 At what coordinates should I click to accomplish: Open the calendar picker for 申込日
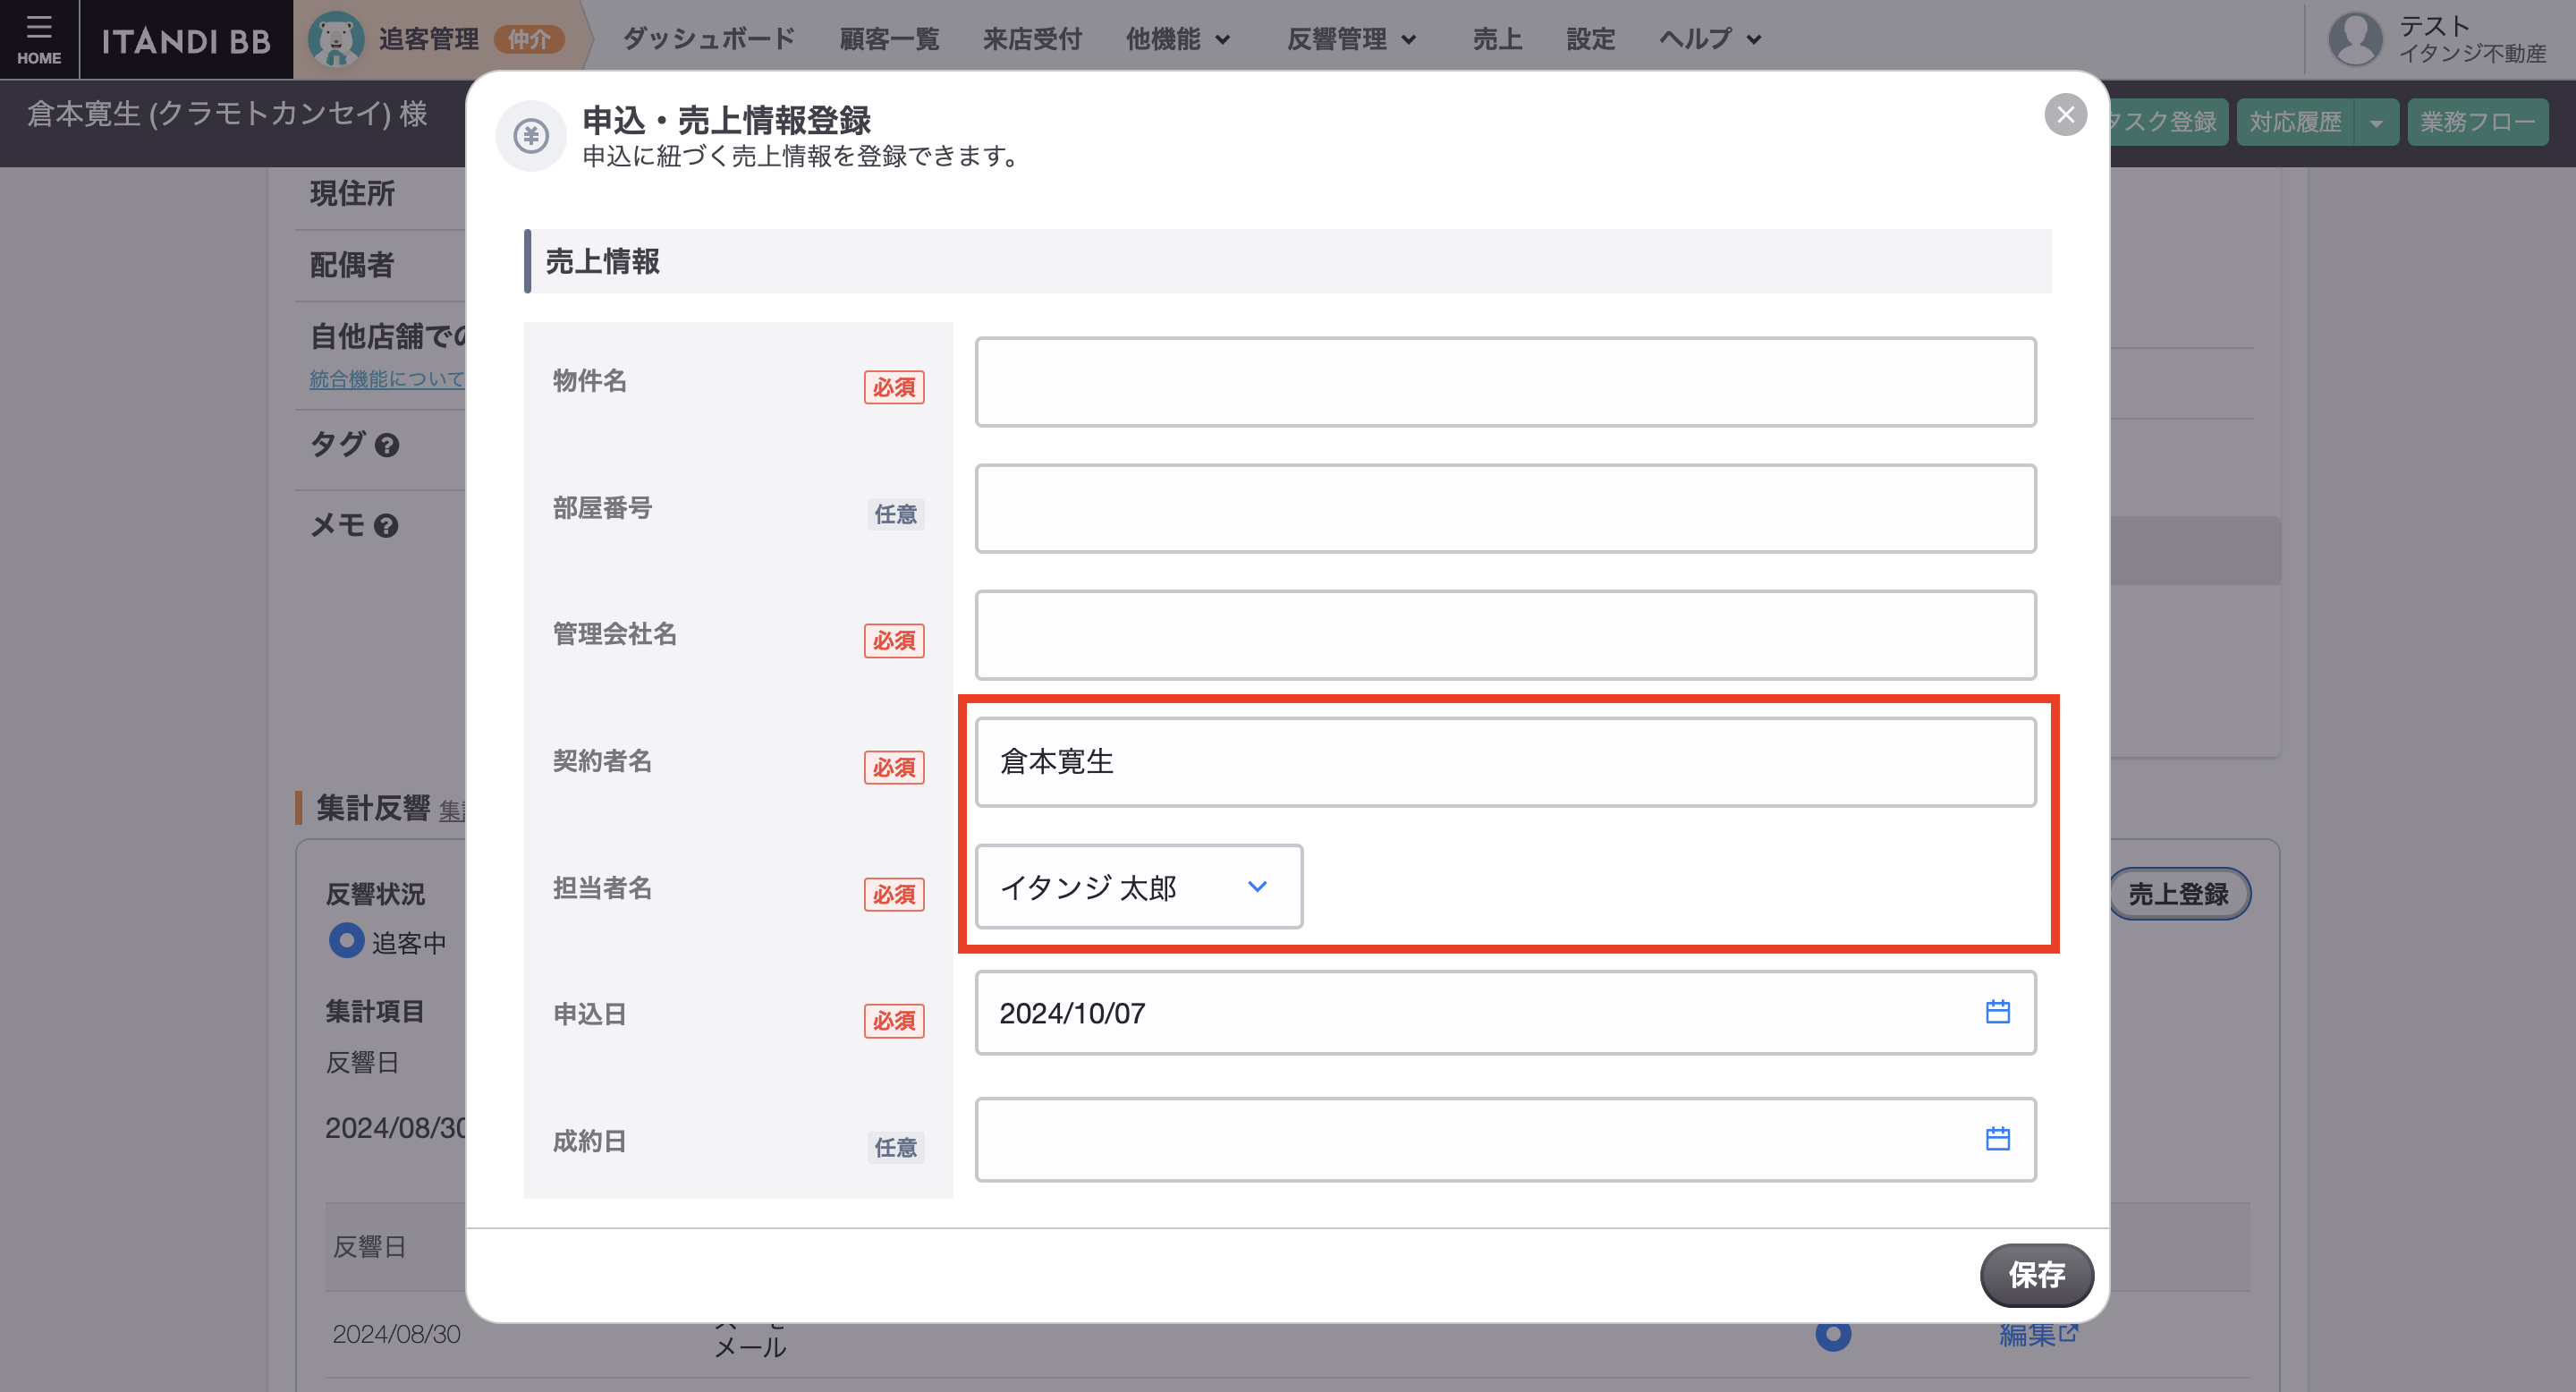(1997, 1012)
